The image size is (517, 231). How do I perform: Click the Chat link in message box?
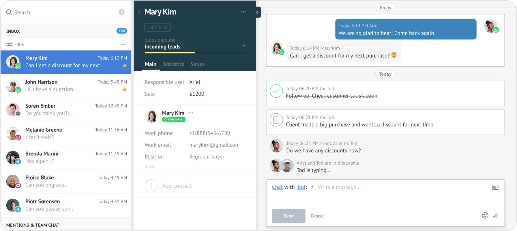(277, 187)
